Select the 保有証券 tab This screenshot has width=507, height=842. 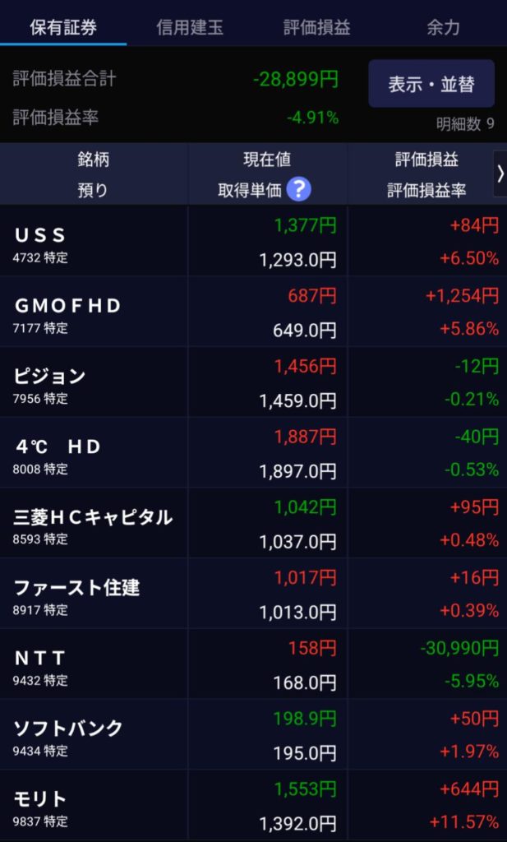[63, 27]
